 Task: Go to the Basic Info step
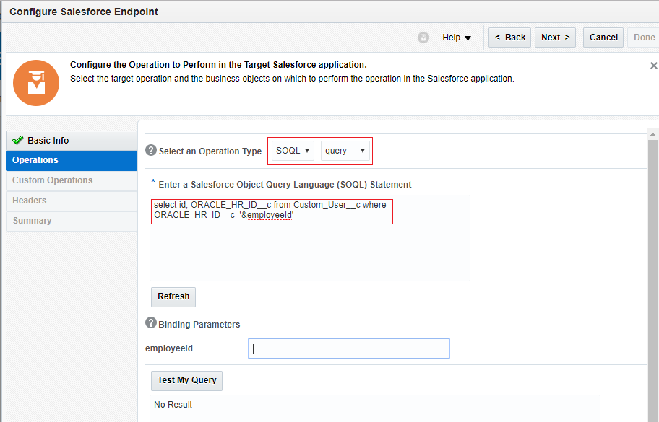[72, 141]
